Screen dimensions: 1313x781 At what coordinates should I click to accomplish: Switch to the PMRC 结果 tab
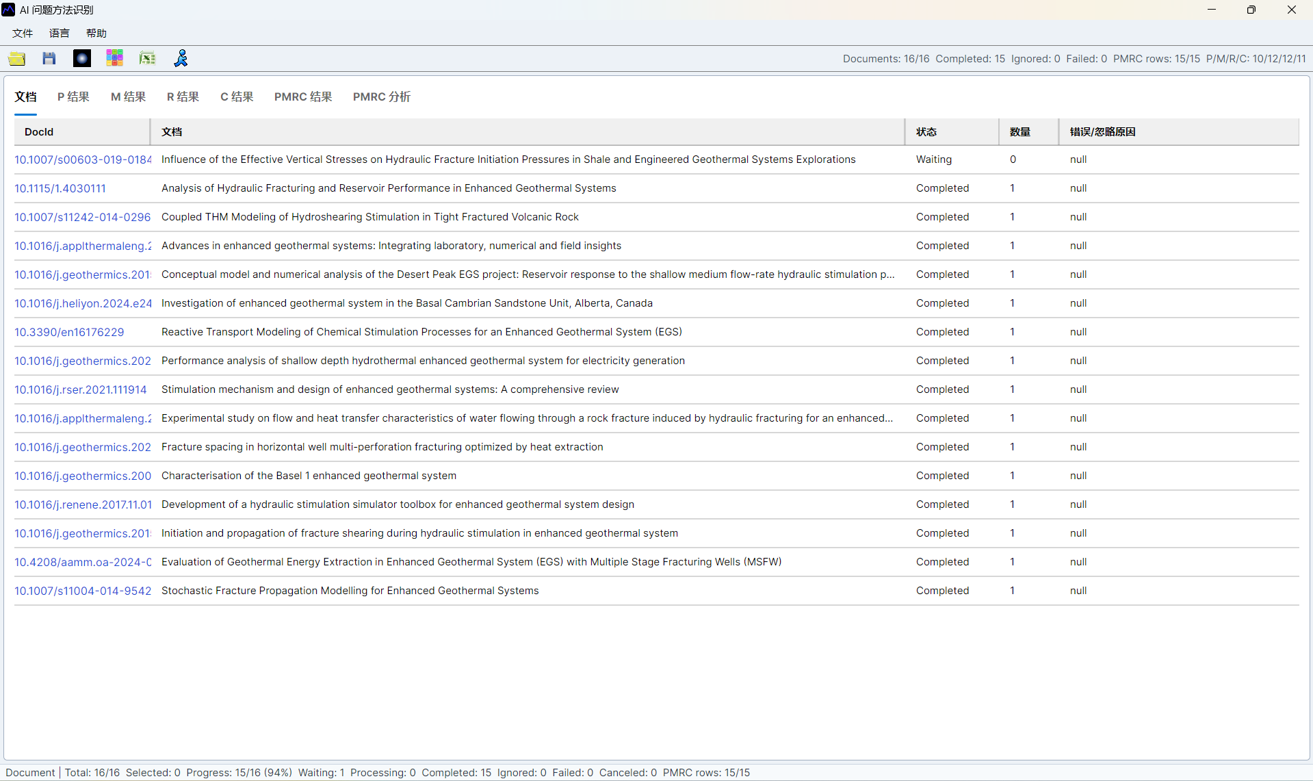click(303, 97)
